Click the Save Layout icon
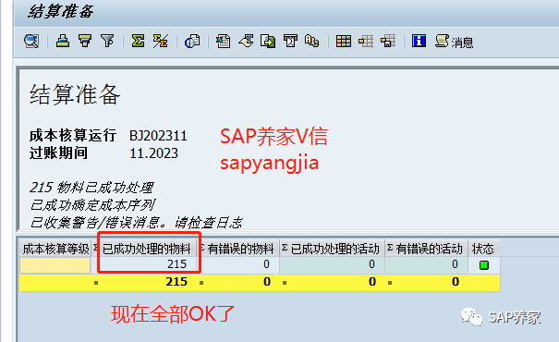The image size is (559, 342). [x=388, y=41]
